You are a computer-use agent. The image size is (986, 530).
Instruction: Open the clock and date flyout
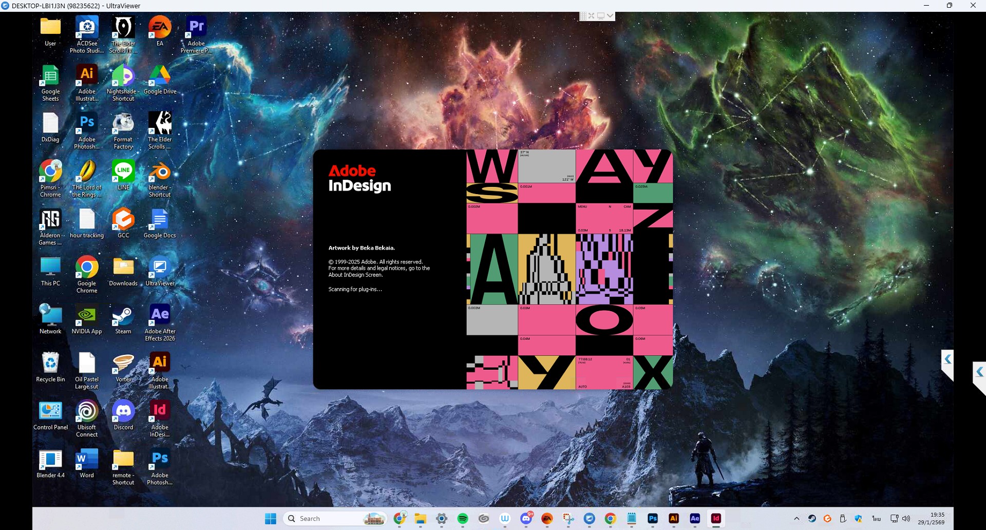coord(931,519)
